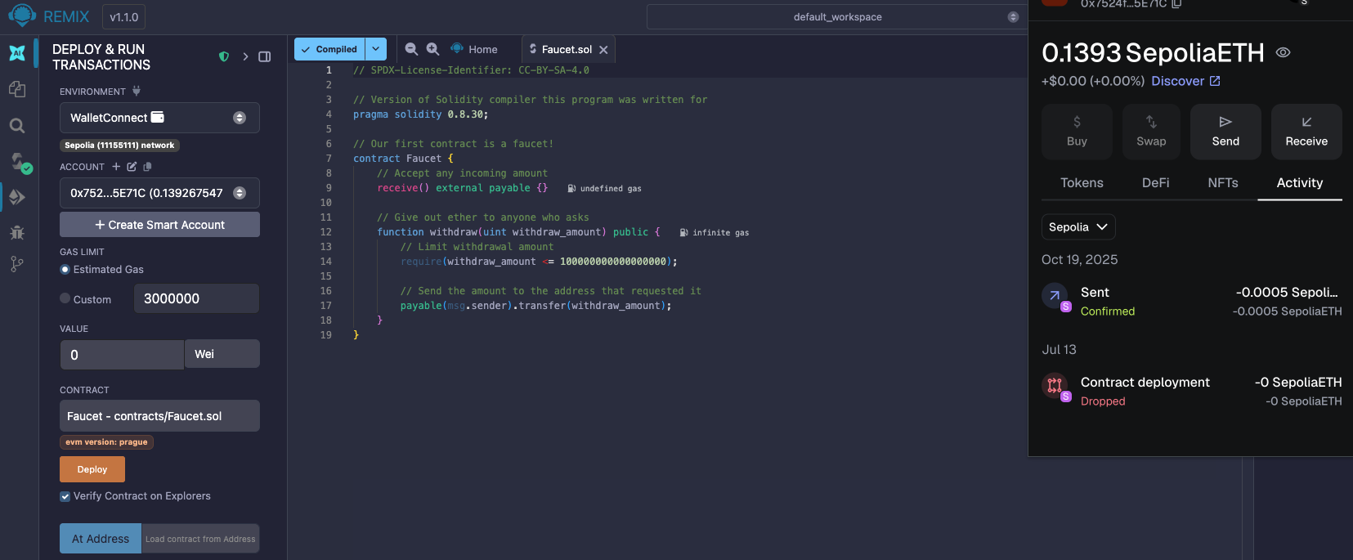1353x560 pixels.
Task: Open the Deploy & run Ethereum icon
Action: click(17, 197)
